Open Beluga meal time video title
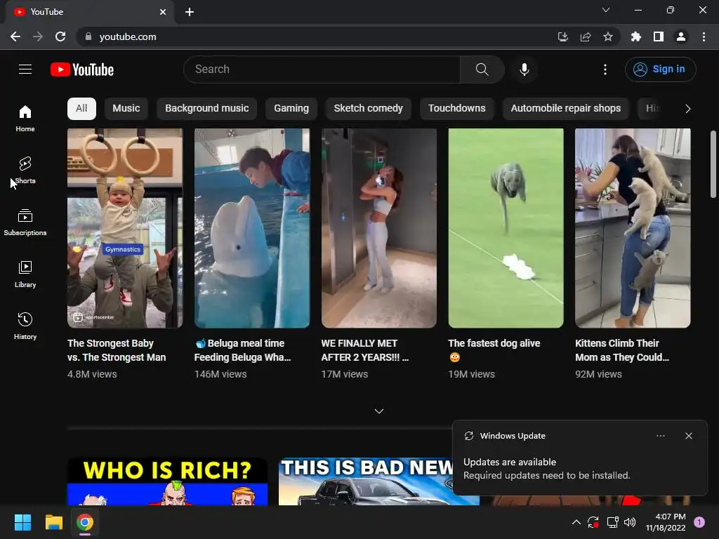Image resolution: width=719 pixels, height=539 pixels. 242,350
